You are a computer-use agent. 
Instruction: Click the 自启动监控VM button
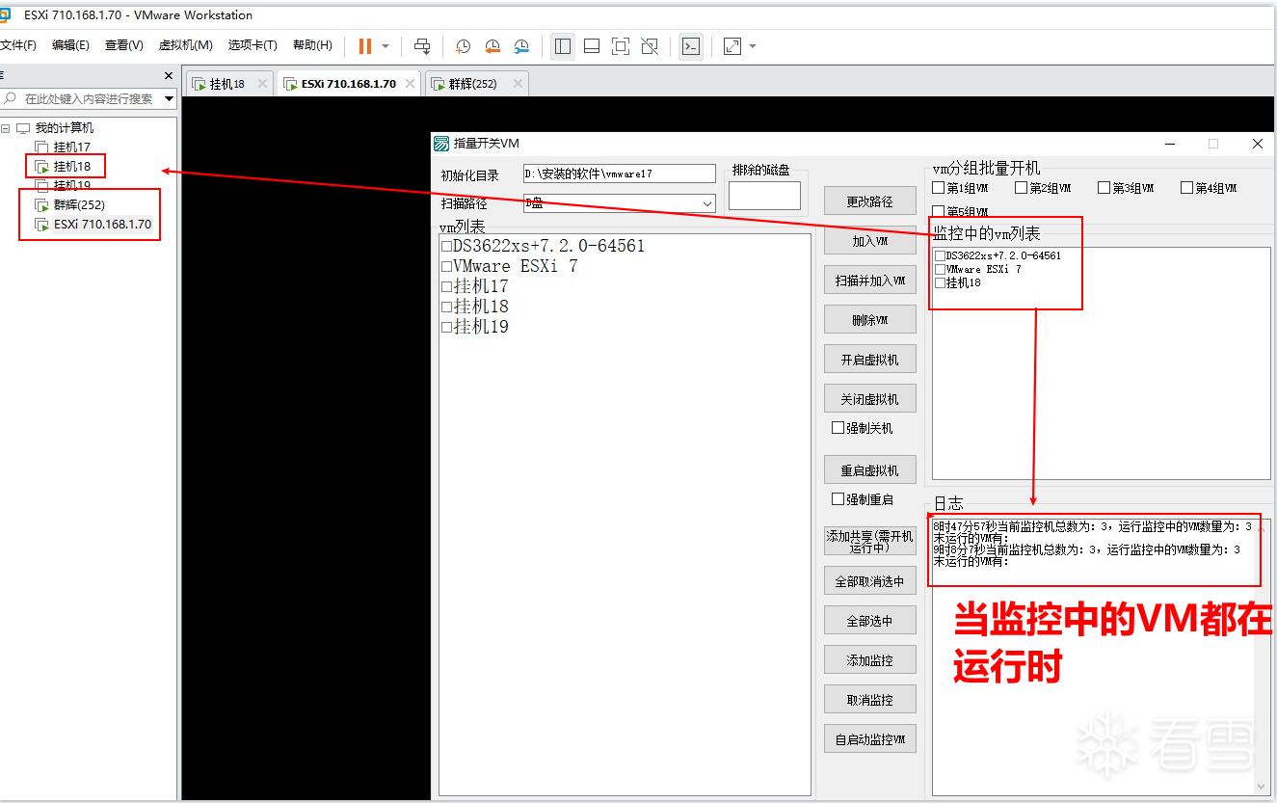[870, 739]
